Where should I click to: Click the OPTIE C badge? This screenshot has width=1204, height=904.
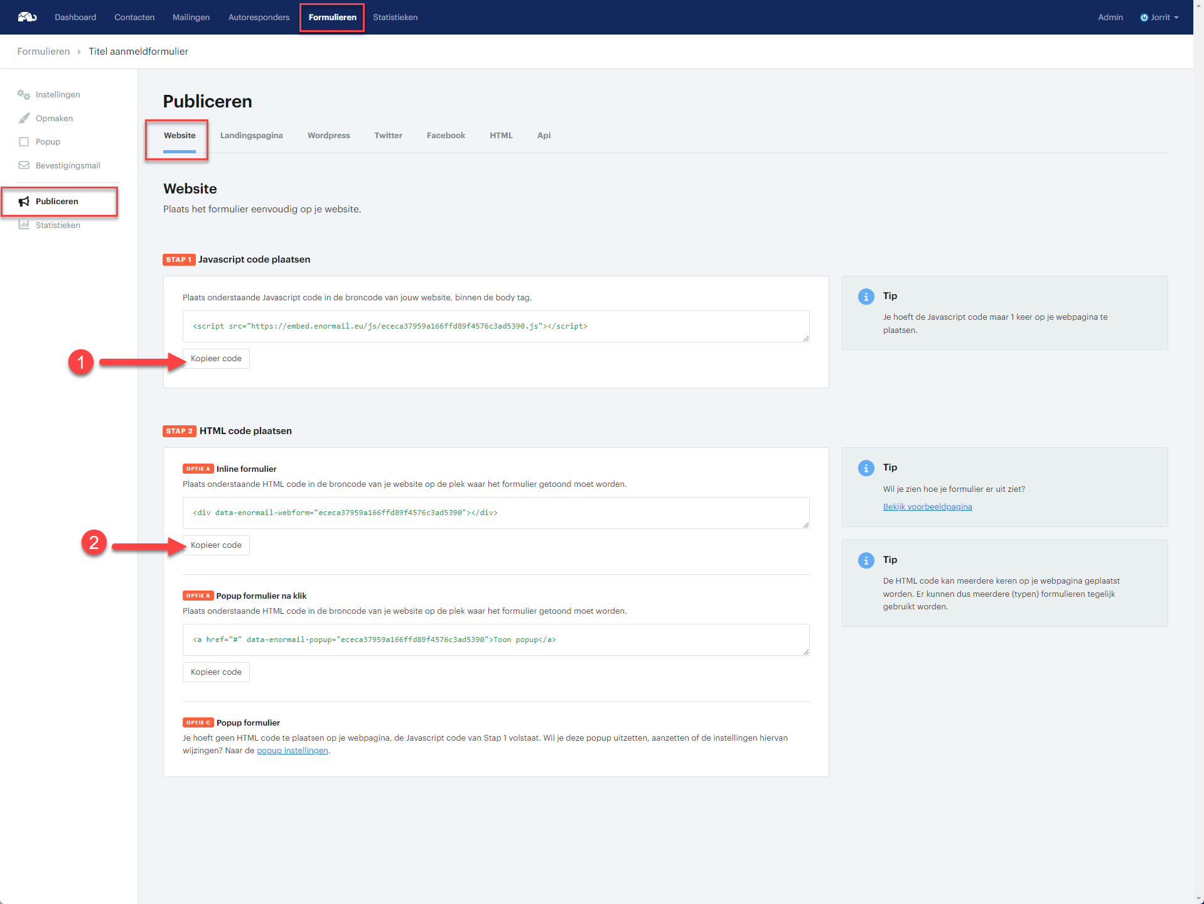pos(198,722)
